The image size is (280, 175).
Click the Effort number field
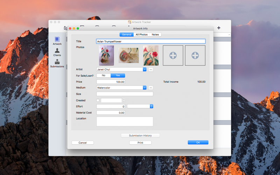[111, 106]
